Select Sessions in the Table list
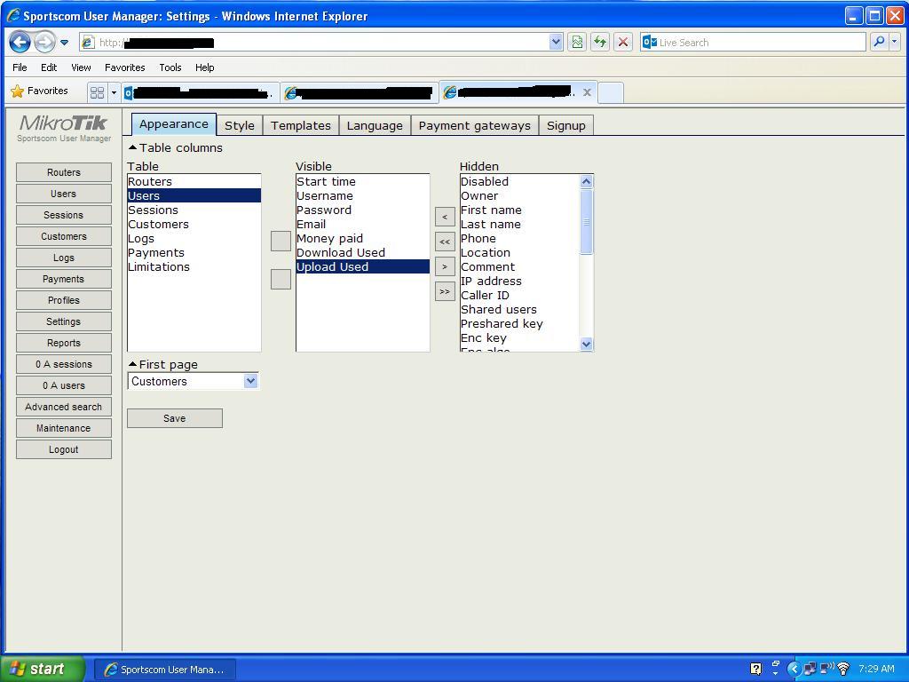The height and width of the screenshot is (682, 909). 194,210
